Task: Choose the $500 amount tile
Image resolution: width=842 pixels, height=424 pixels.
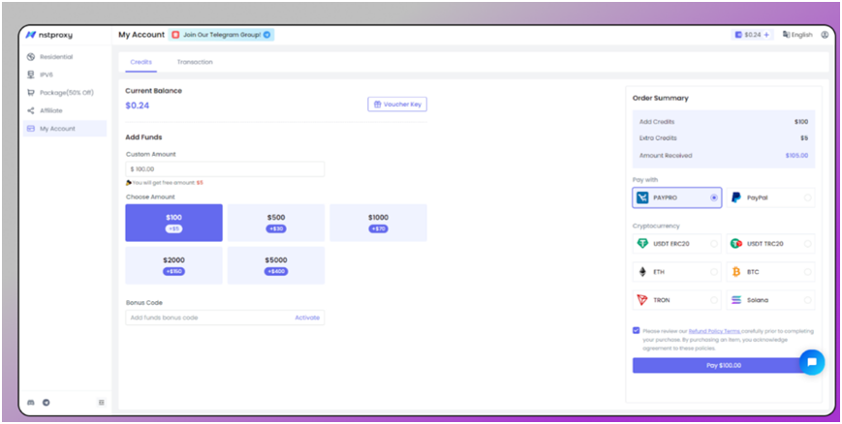Action: click(276, 223)
